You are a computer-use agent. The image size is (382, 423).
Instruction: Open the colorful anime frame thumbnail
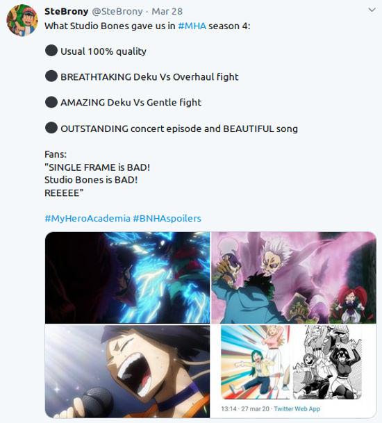(255, 362)
